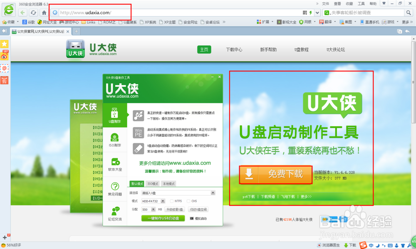The height and width of the screenshot is (249, 416).
Task: Click the green lightning speed-mode icon
Action: [x=311, y=12]
